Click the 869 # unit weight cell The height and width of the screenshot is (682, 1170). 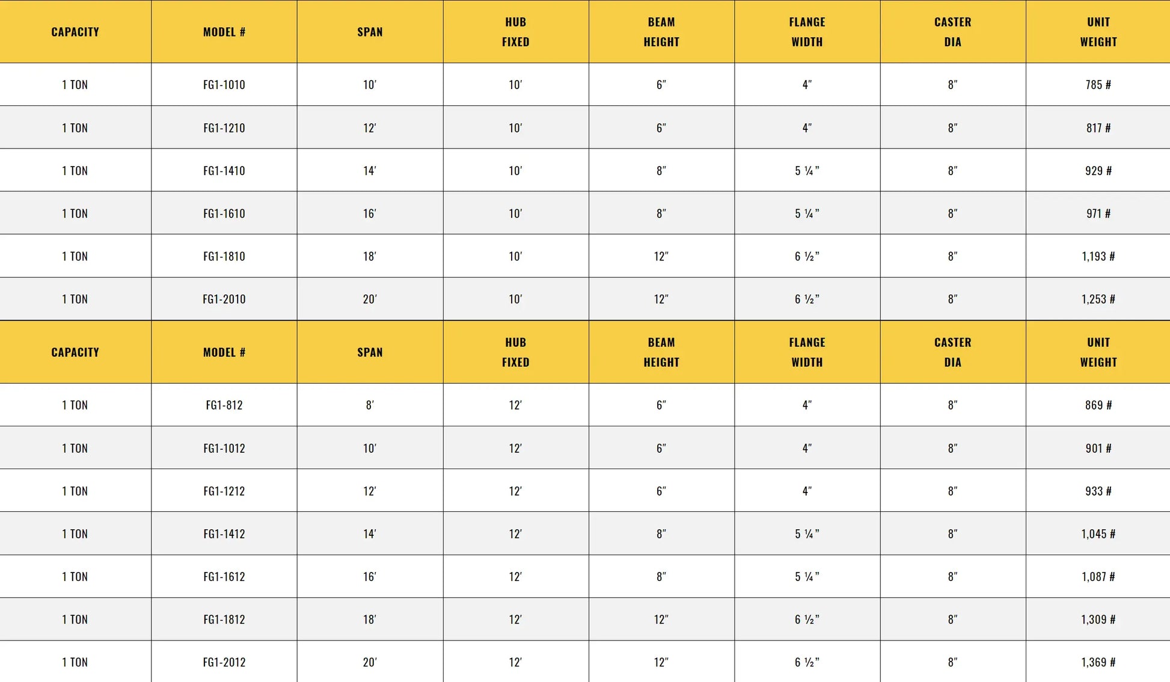pos(1098,405)
